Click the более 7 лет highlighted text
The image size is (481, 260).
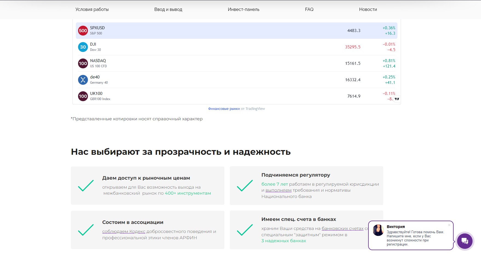[274, 184]
